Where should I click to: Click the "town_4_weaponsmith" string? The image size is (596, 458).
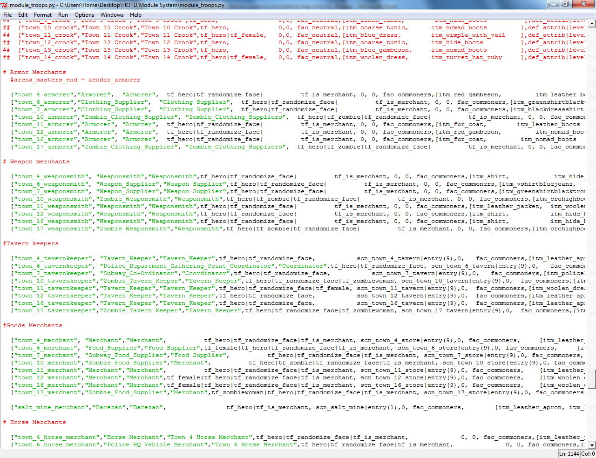tap(51, 176)
